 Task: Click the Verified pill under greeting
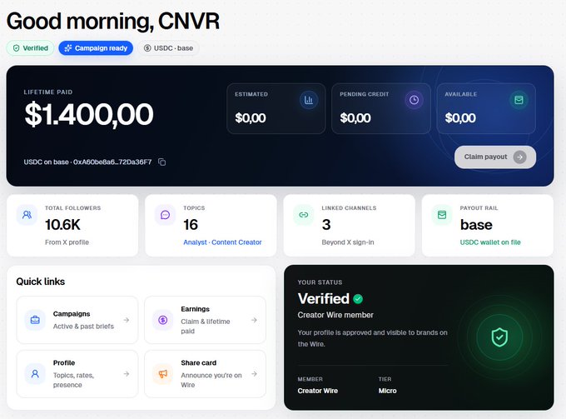tap(30, 48)
